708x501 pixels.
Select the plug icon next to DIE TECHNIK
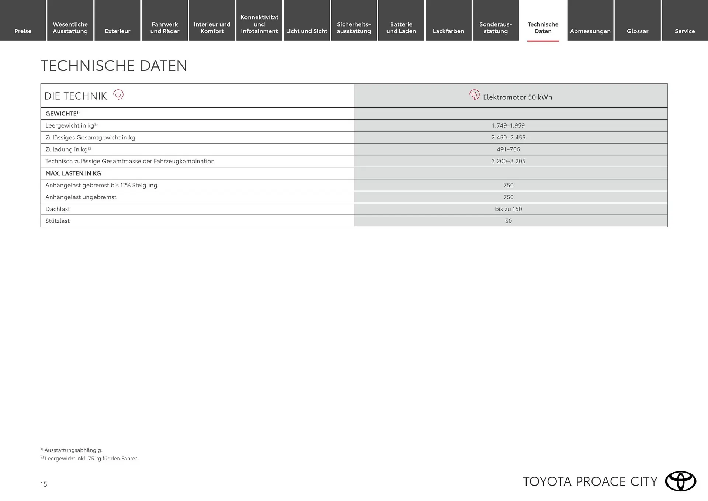tap(118, 95)
